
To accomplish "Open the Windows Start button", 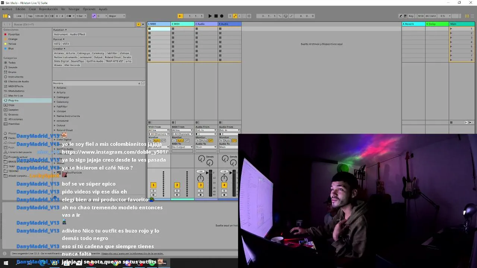I will click(x=6, y=263).
